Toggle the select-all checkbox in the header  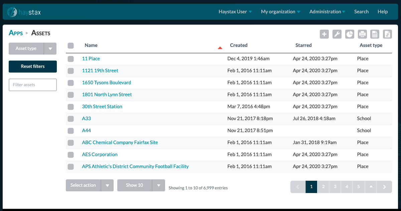(x=71, y=46)
